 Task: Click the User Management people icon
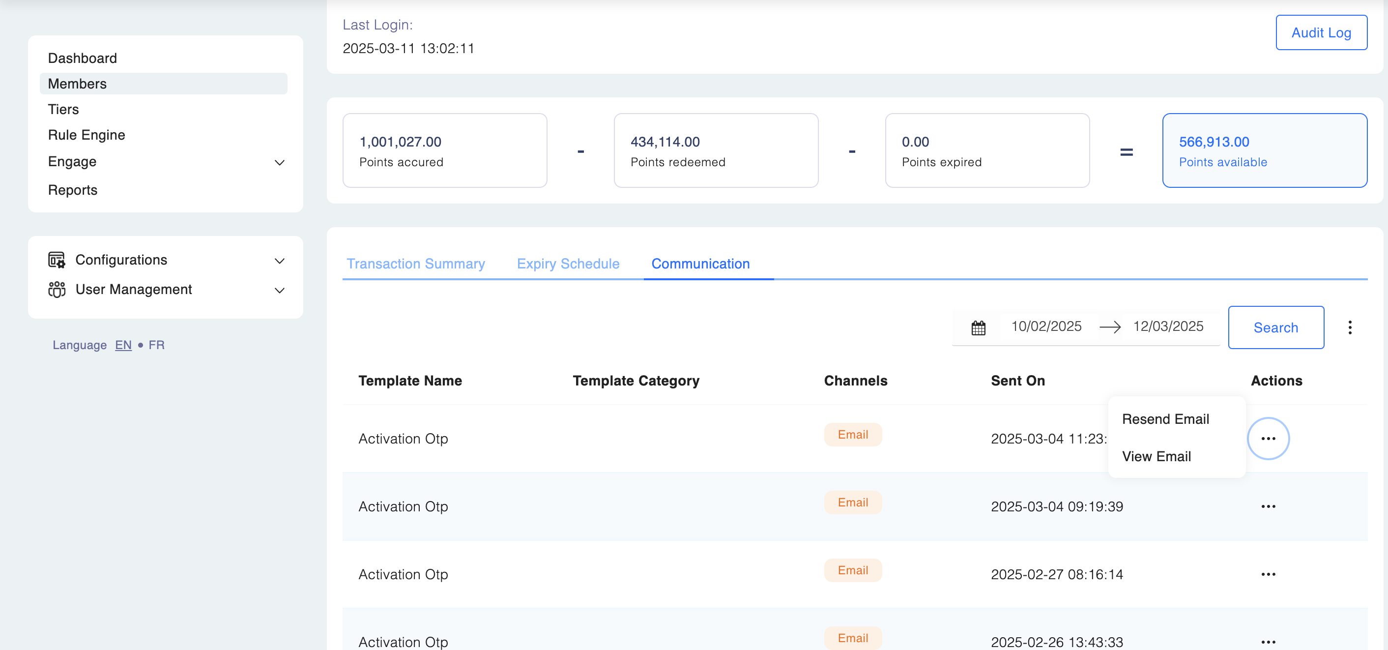coord(57,290)
